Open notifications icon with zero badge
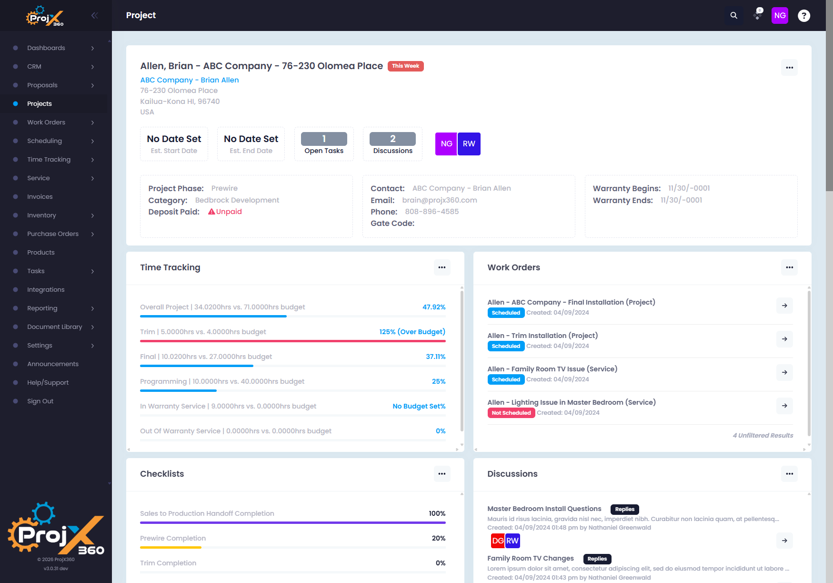833x583 pixels. point(757,15)
